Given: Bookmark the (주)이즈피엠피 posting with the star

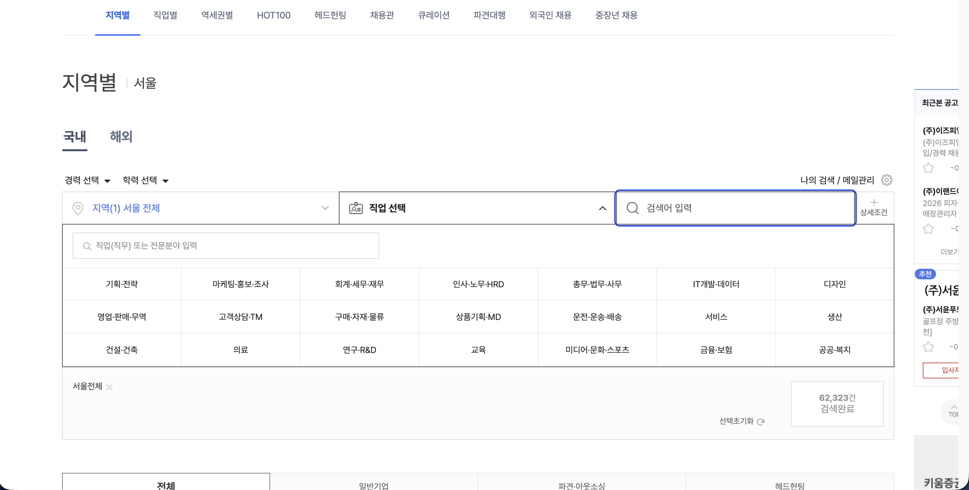Looking at the screenshot, I should click(928, 168).
